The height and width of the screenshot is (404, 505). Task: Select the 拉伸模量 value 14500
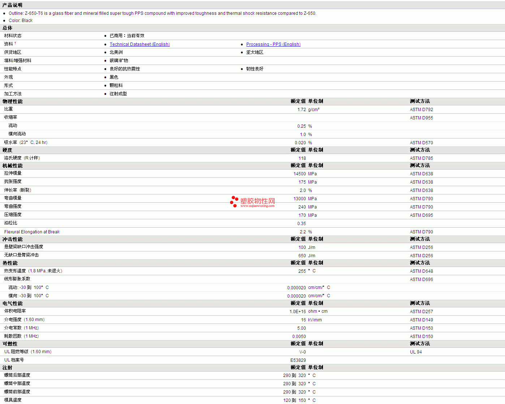[x=300, y=174]
